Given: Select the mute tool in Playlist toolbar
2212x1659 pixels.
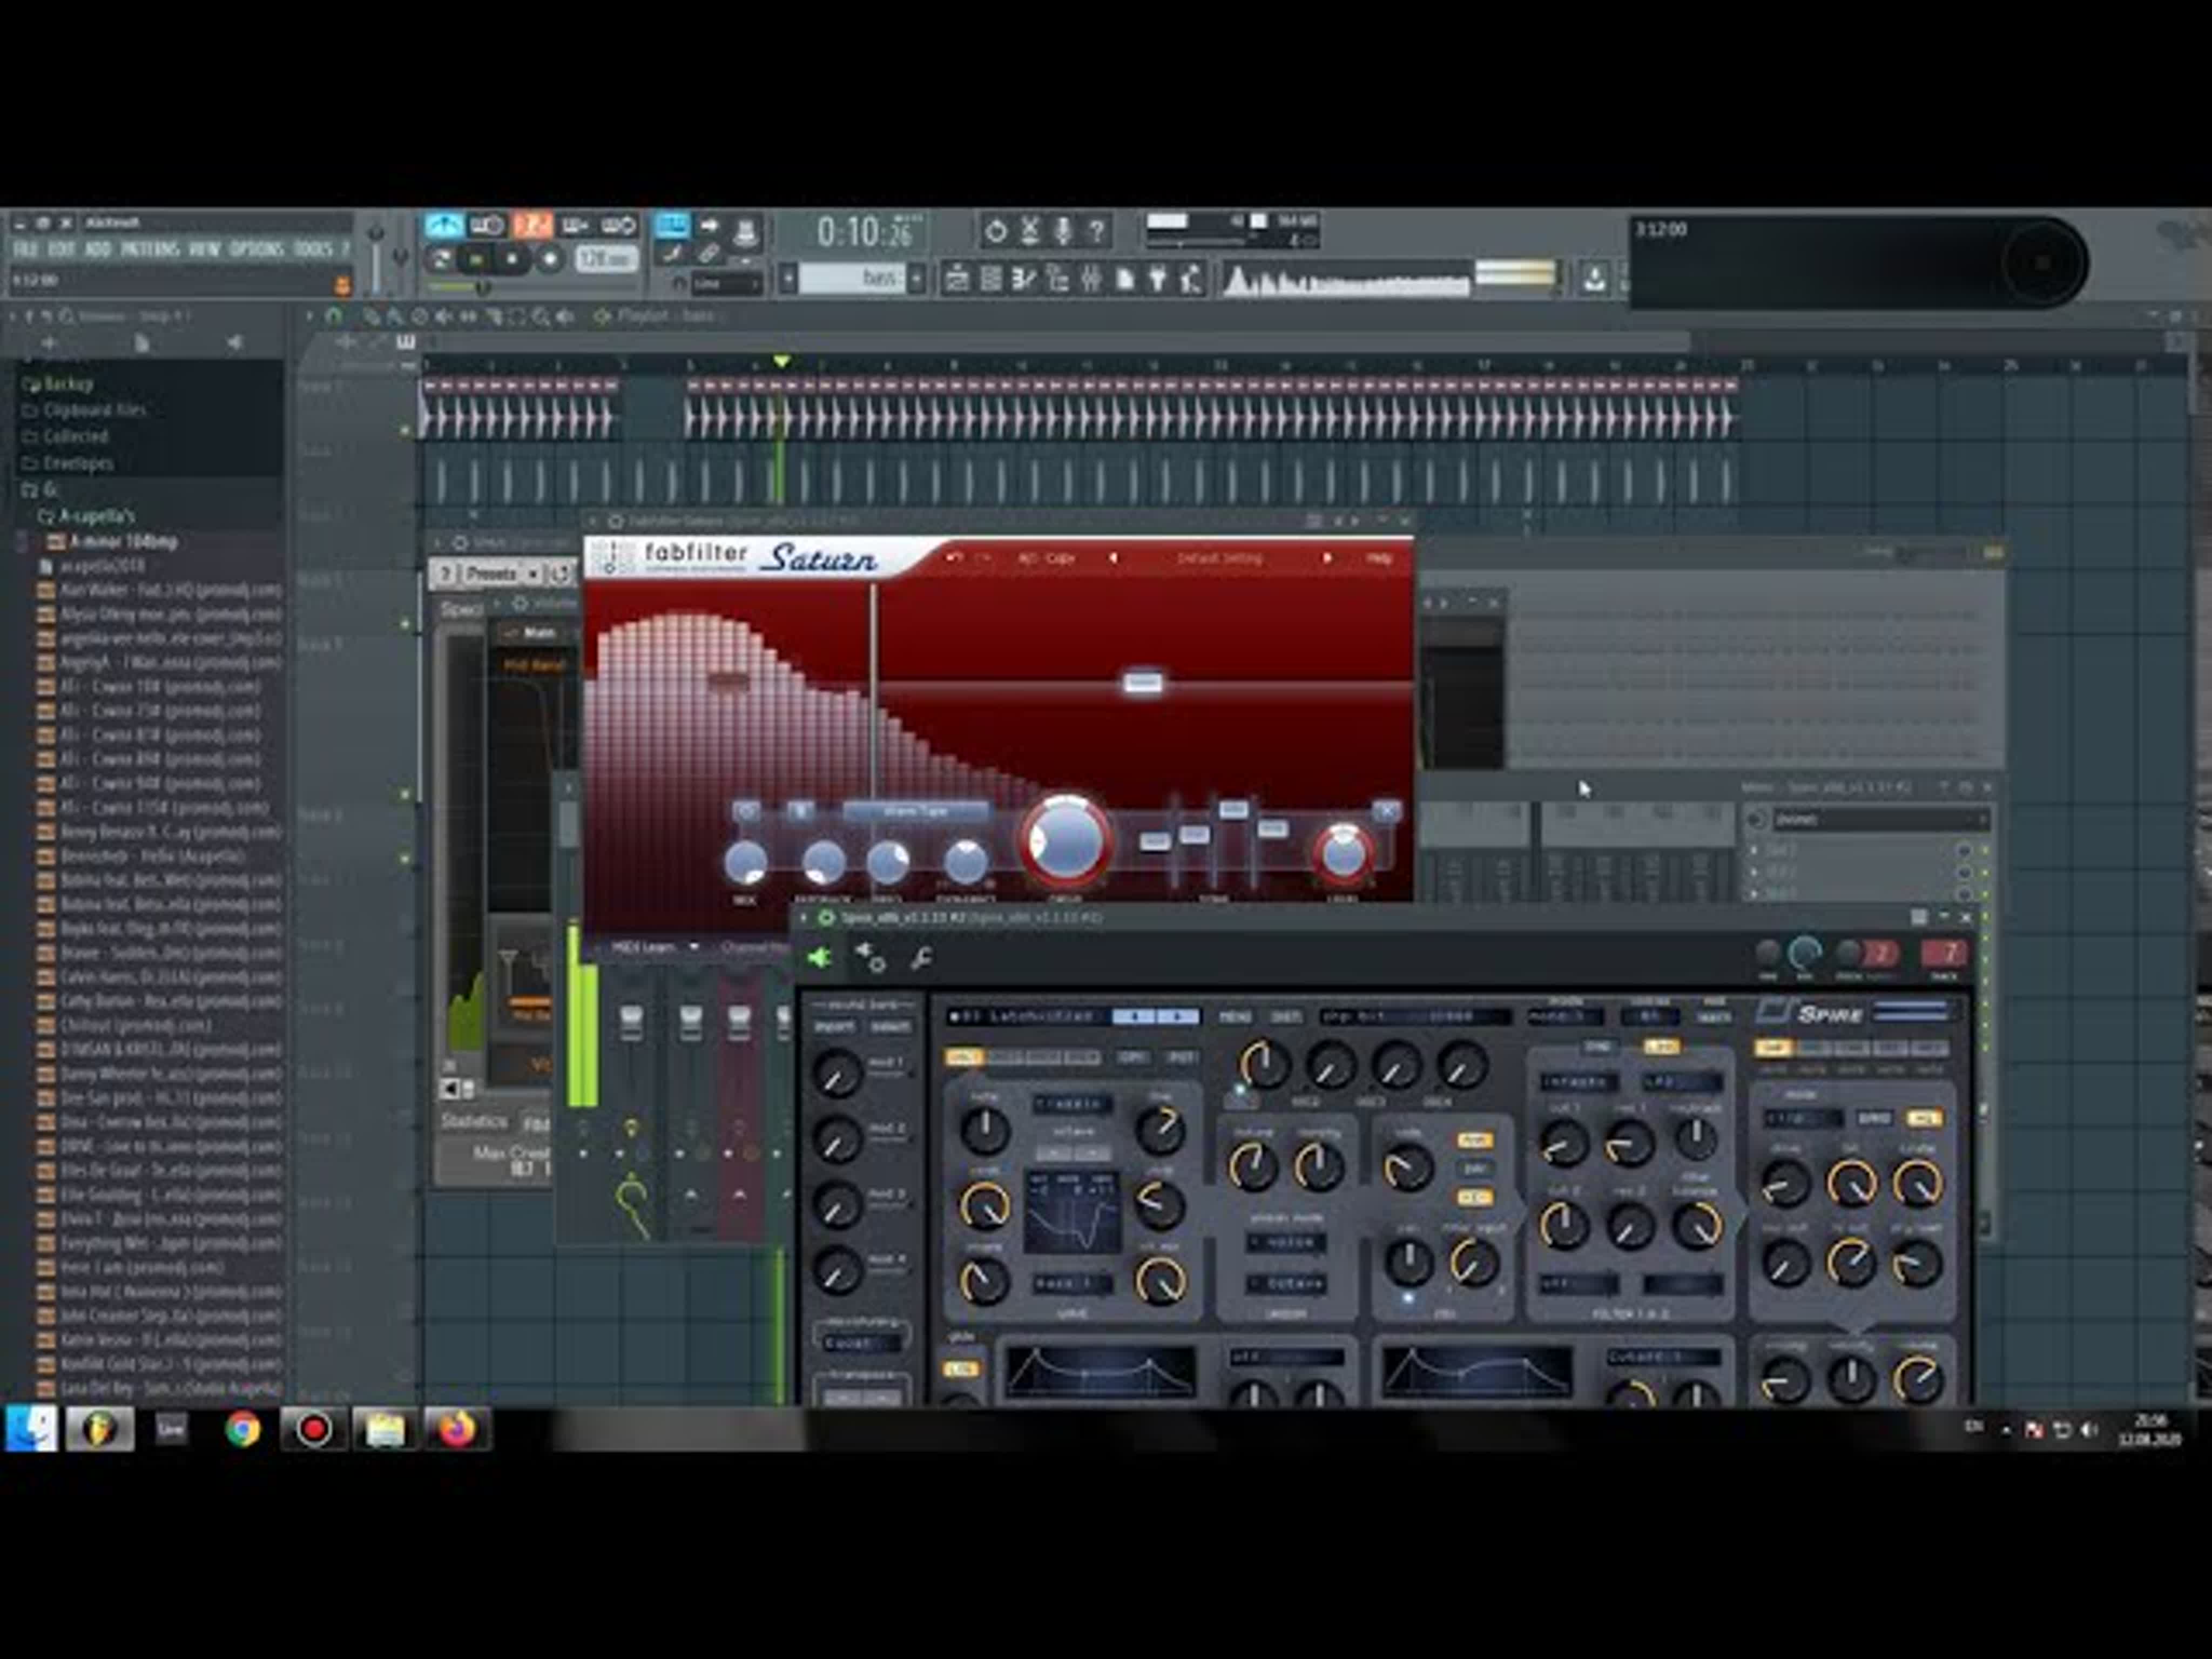Looking at the screenshot, I should click(444, 317).
